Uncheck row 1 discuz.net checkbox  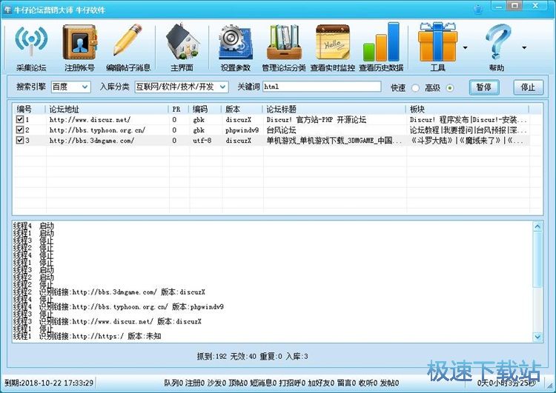click(20, 120)
